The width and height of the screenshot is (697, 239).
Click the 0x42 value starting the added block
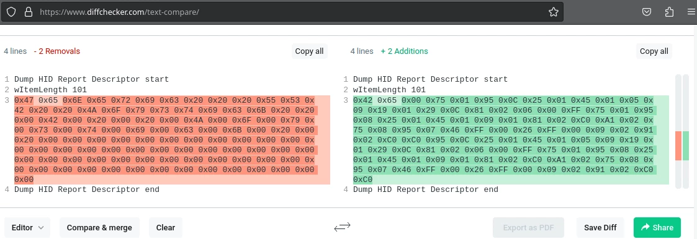click(362, 100)
